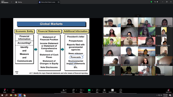Show hidden system tray icons
173x97 pixels.
click(157, 95)
